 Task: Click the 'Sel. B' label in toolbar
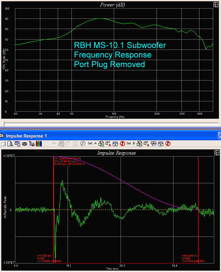point(130,143)
